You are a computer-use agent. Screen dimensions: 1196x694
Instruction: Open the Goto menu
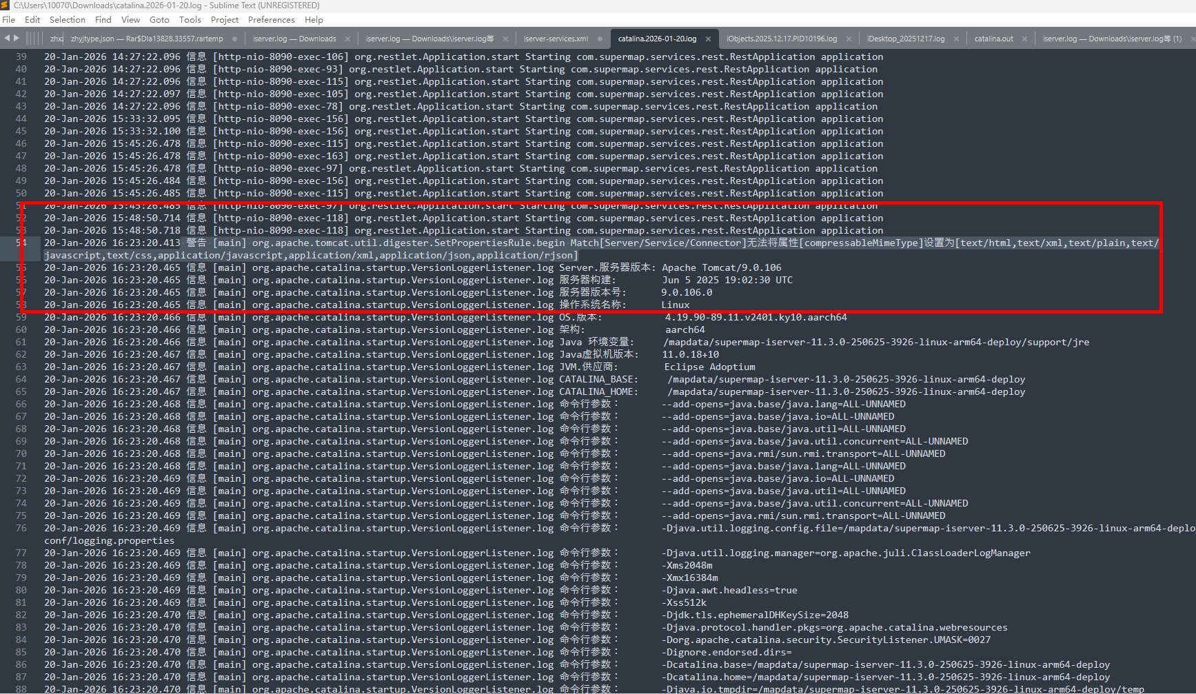coord(159,20)
